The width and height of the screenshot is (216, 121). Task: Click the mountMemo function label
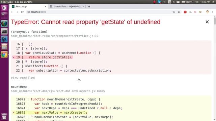19,87
